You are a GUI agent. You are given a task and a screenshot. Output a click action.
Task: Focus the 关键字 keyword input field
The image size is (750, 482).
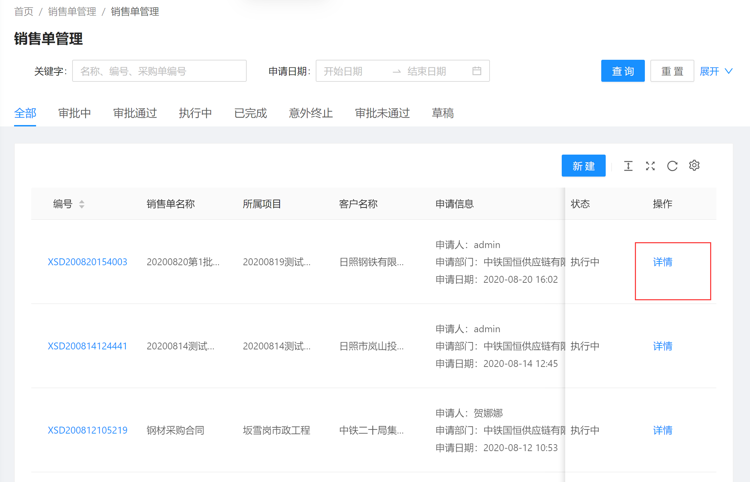[x=159, y=71]
